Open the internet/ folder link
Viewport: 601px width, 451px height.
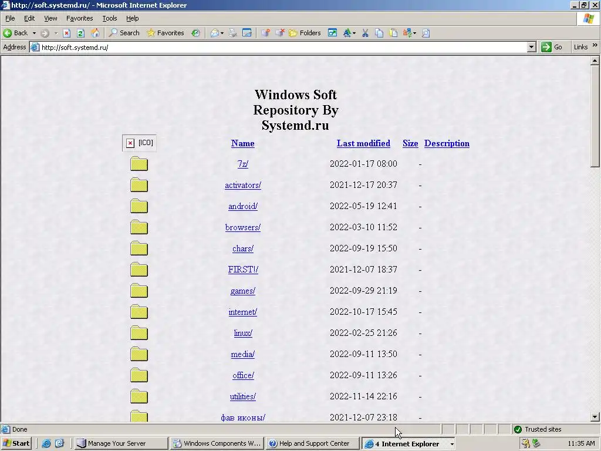[242, 312]
